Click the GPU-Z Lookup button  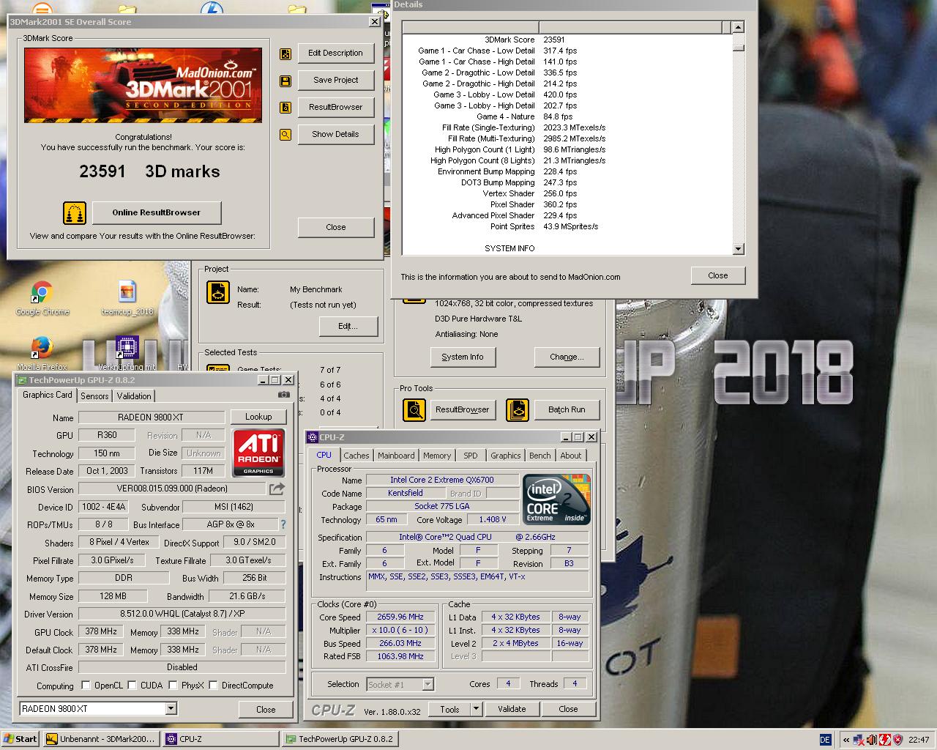tap(258, 417)
